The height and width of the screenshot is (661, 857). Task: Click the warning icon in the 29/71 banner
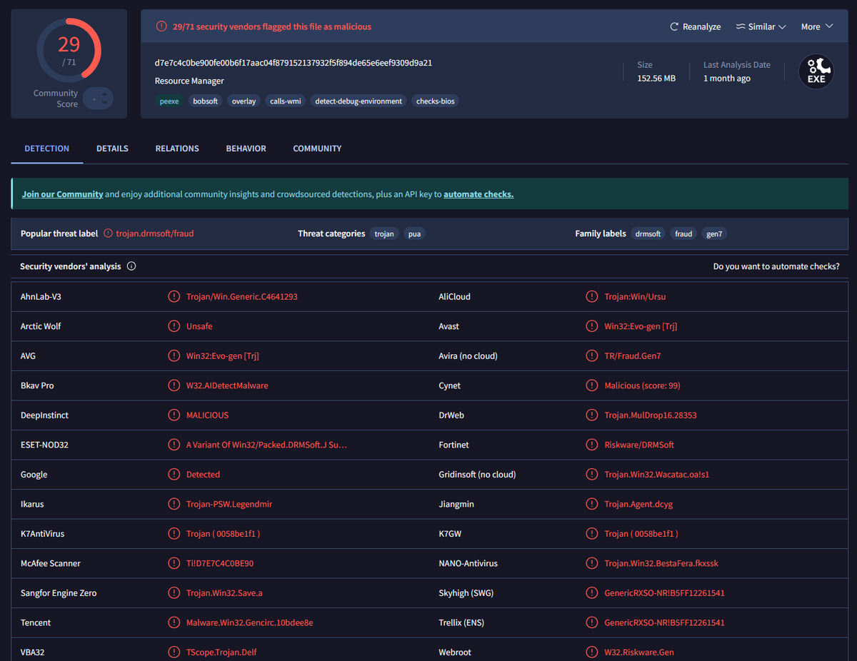[162, 26]
